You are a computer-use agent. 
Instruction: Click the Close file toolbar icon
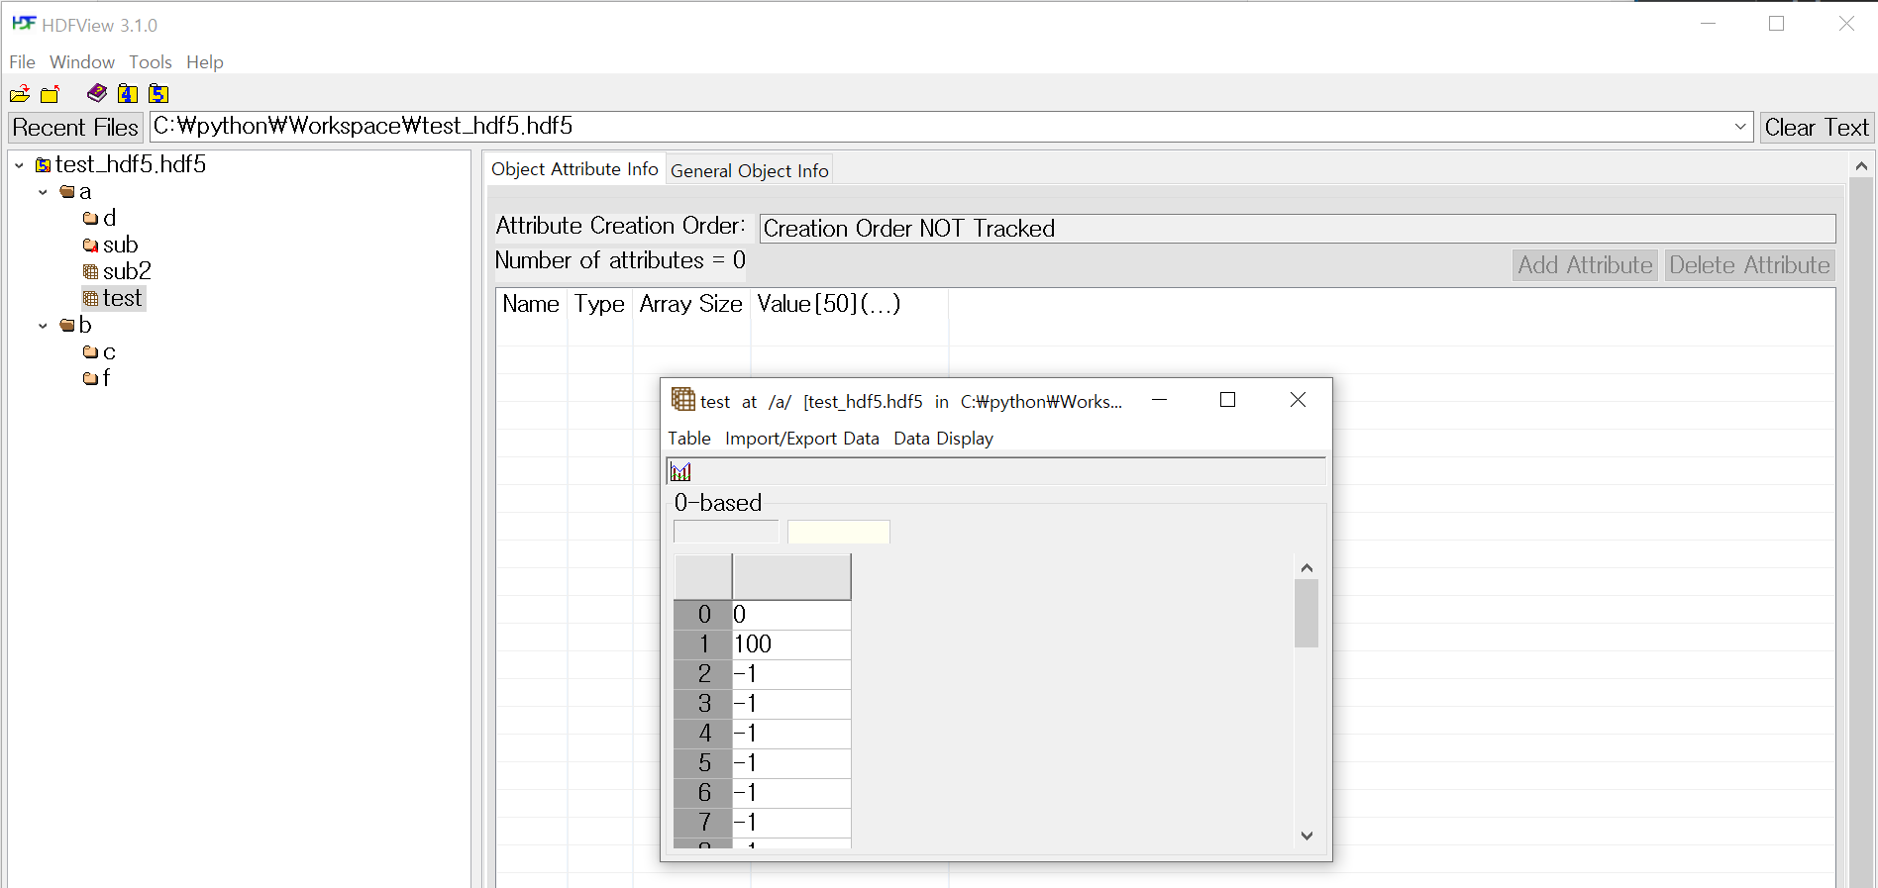pyautogui.click(x=51, y=94)
